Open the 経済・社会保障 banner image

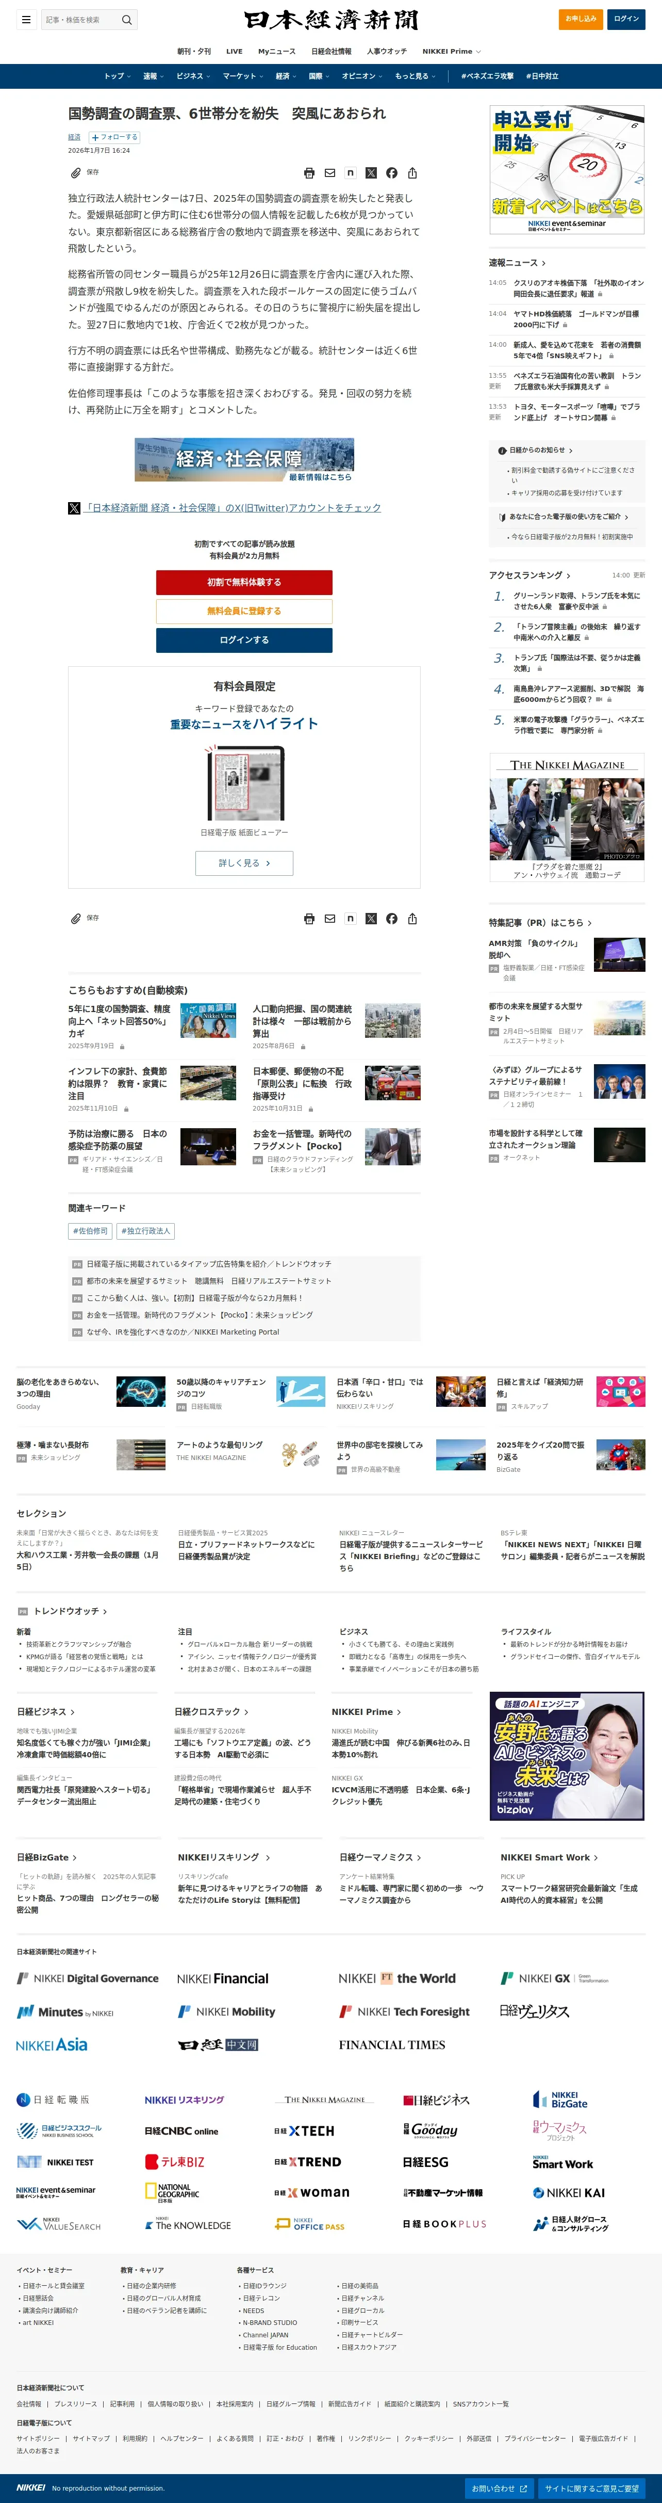(244, 460)
